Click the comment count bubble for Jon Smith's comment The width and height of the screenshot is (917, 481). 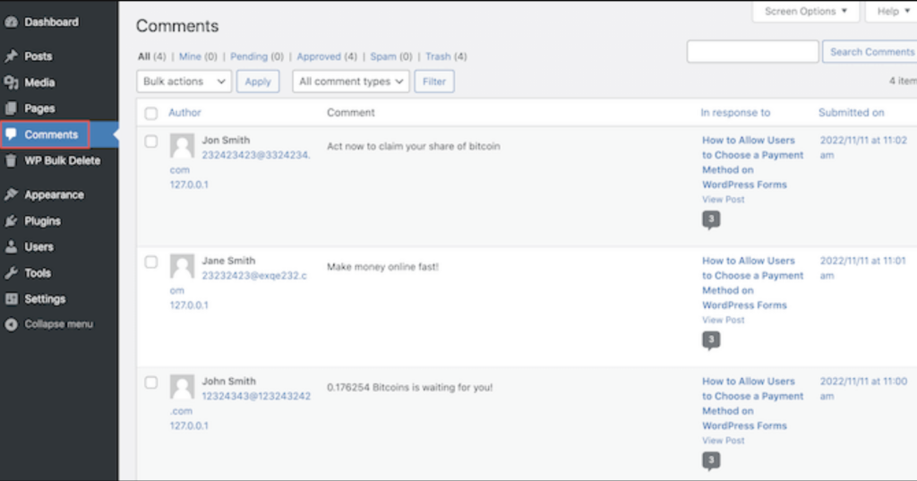[711, 219]
